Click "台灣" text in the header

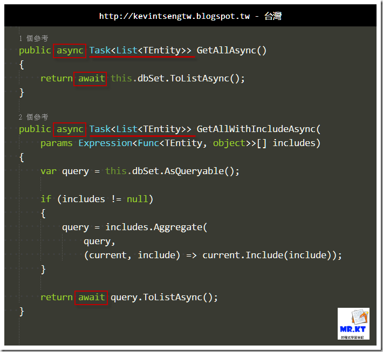[273, 16]
